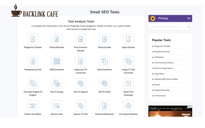205x128 pixels.
Task: Click the Word Counter label text
Action: [x=105, y=47]
